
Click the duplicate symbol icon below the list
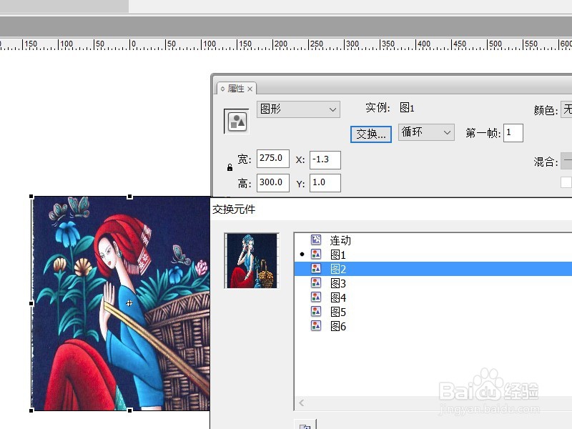[305, 425]
